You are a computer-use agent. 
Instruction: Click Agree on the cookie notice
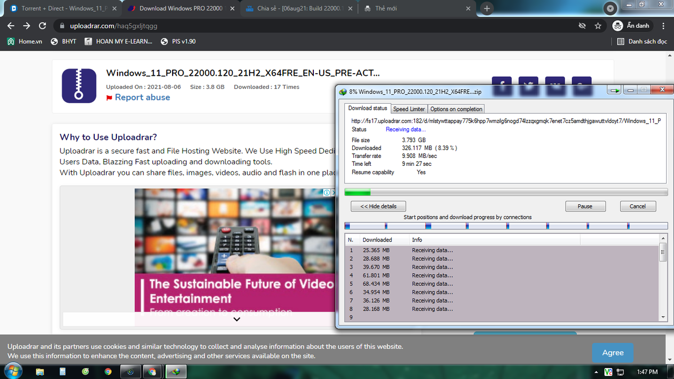tap(612, 353)
